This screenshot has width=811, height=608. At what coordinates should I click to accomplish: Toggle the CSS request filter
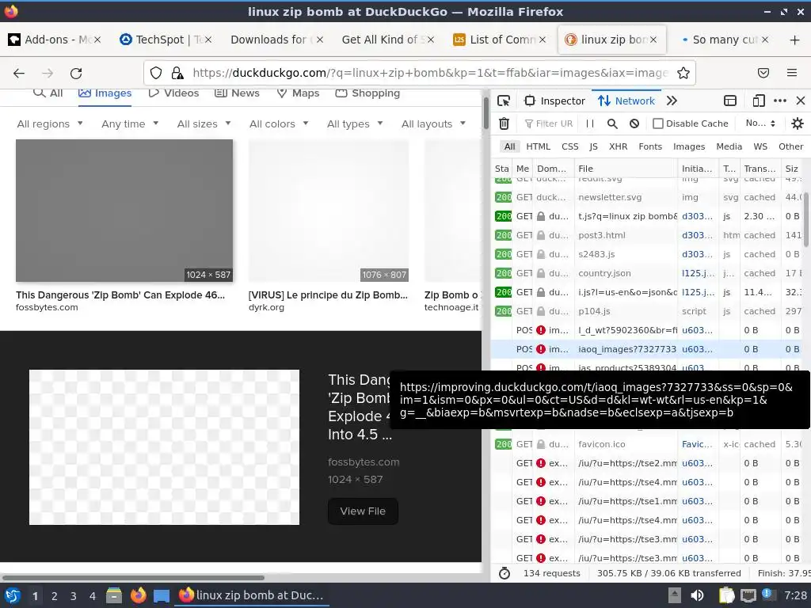[570, 146]
